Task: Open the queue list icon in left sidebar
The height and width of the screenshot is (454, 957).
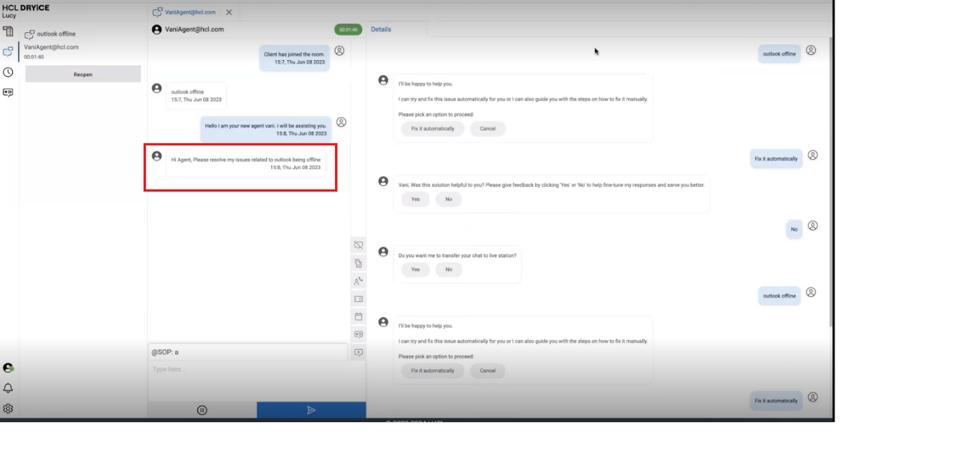Action: (8, 31)
